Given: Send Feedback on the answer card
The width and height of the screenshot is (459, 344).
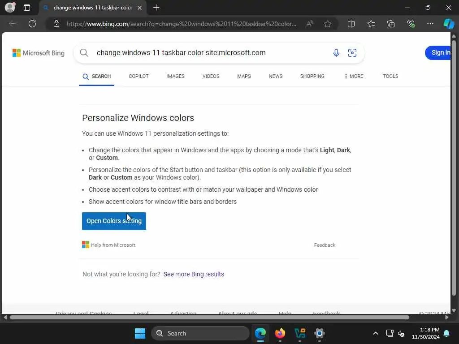Looking at the screenshot, I should tap(325, 245).
